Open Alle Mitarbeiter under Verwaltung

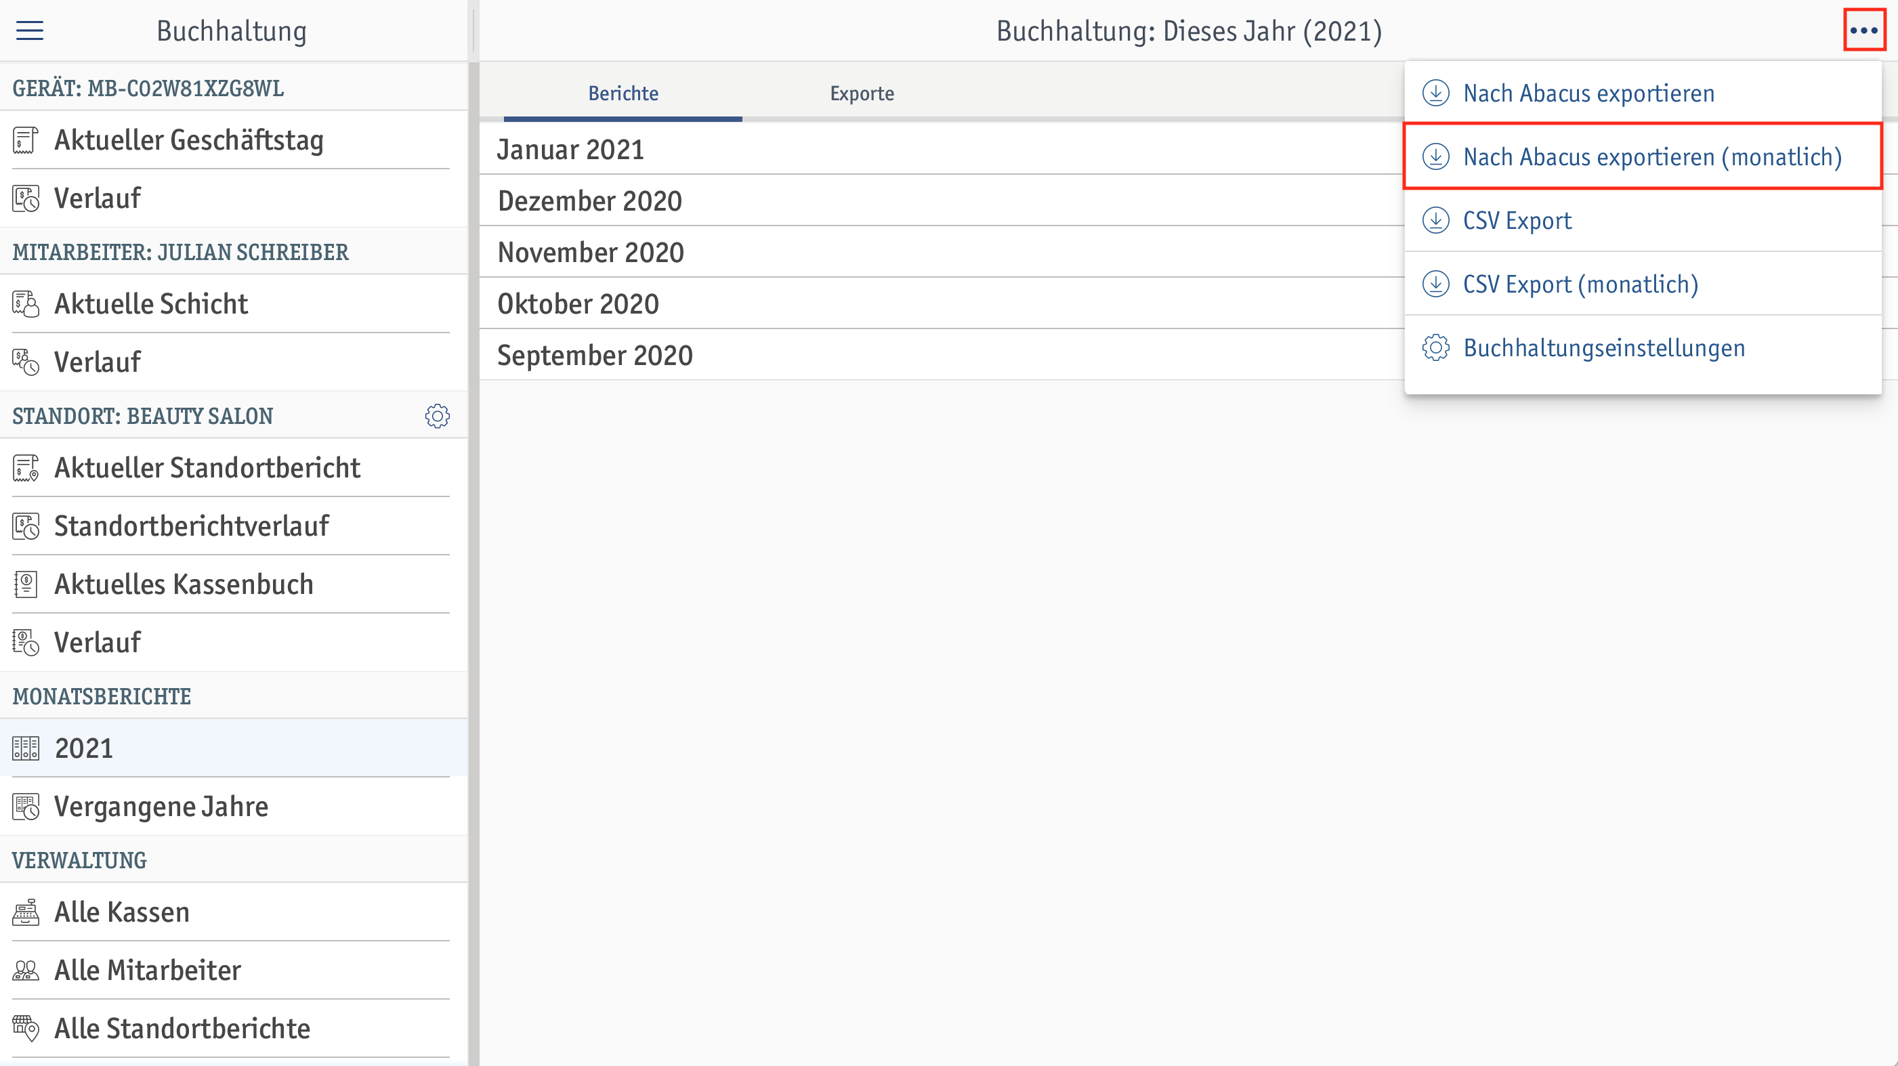(234, 971)
